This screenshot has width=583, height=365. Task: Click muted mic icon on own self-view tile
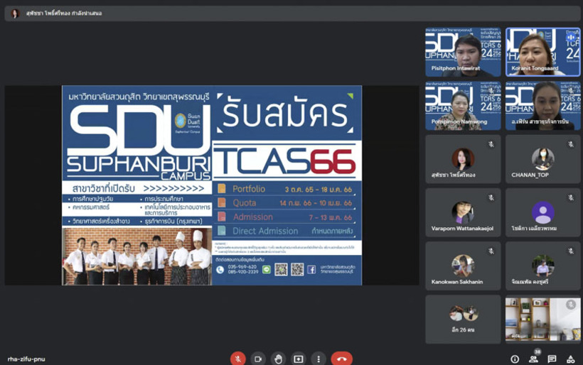point(571,305)
